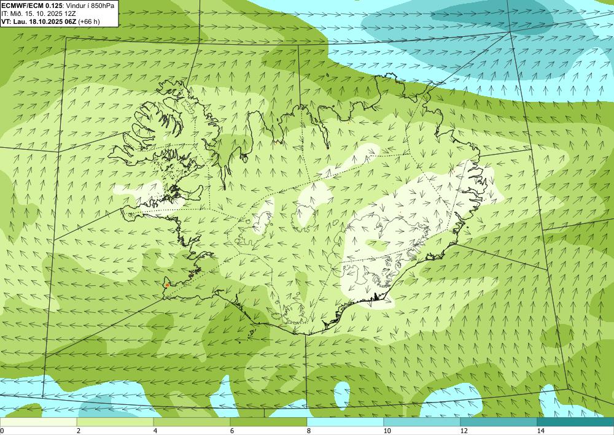Click the 'ECMWF/ECM 0.125: Vindur í 850hPa' title text
614x435 pixels.
58,6
